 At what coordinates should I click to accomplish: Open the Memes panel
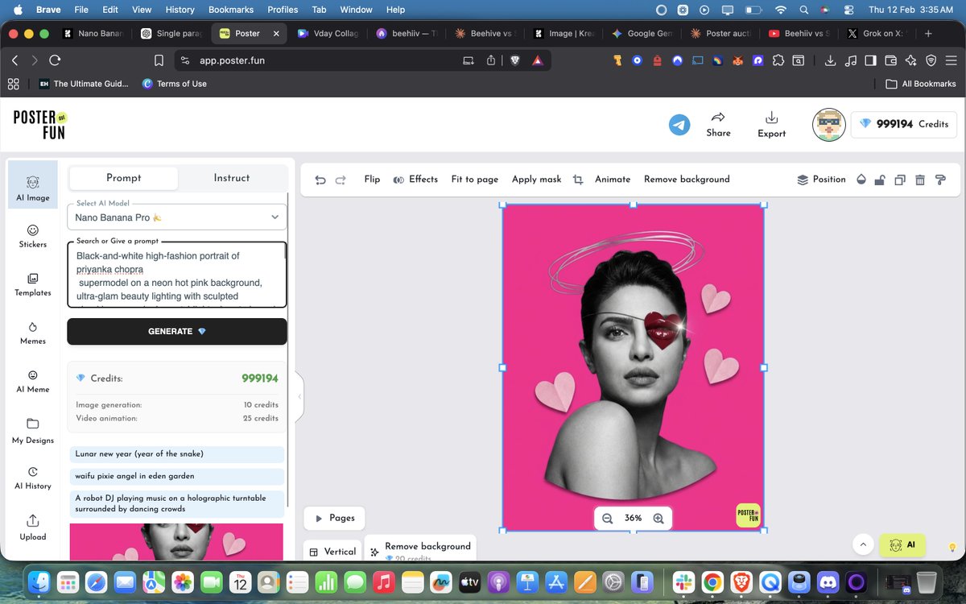pyautogui.click(x=33, y=333)
